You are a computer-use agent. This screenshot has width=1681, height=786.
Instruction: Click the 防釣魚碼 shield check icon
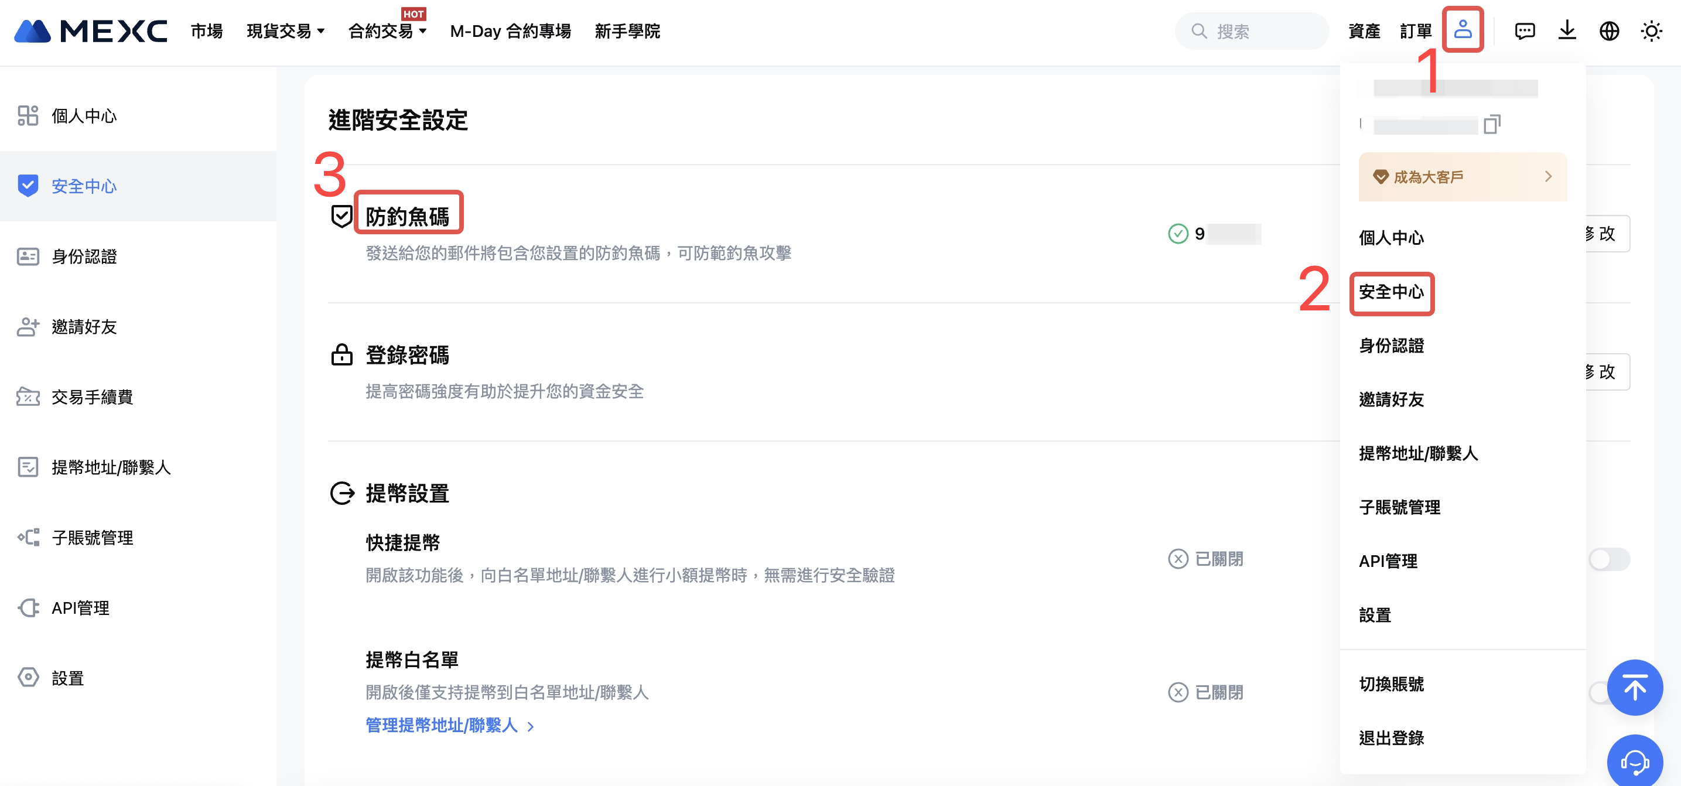(341, 216)
